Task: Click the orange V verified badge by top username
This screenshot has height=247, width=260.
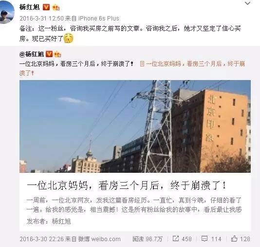Action: click(46, 7)
